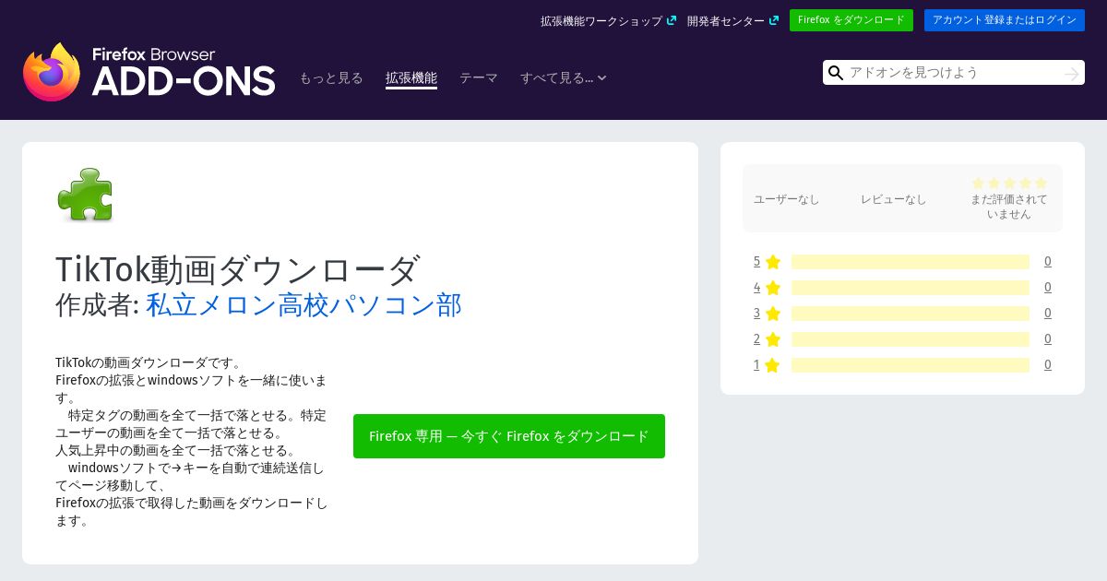
Task: Click Firefox 専用 — 今すぐ Firefox をダウンロード button
Action: (x=509, y=436)
